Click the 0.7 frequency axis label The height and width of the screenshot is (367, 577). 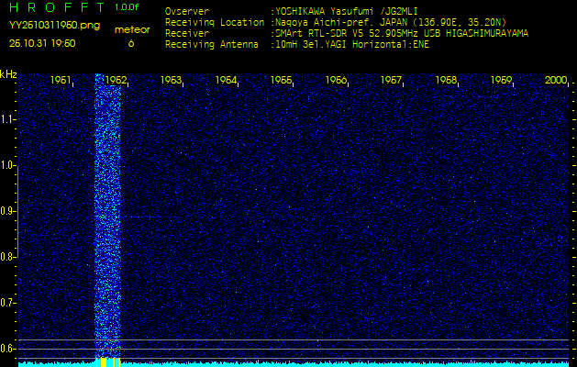(x=8, y=302)
